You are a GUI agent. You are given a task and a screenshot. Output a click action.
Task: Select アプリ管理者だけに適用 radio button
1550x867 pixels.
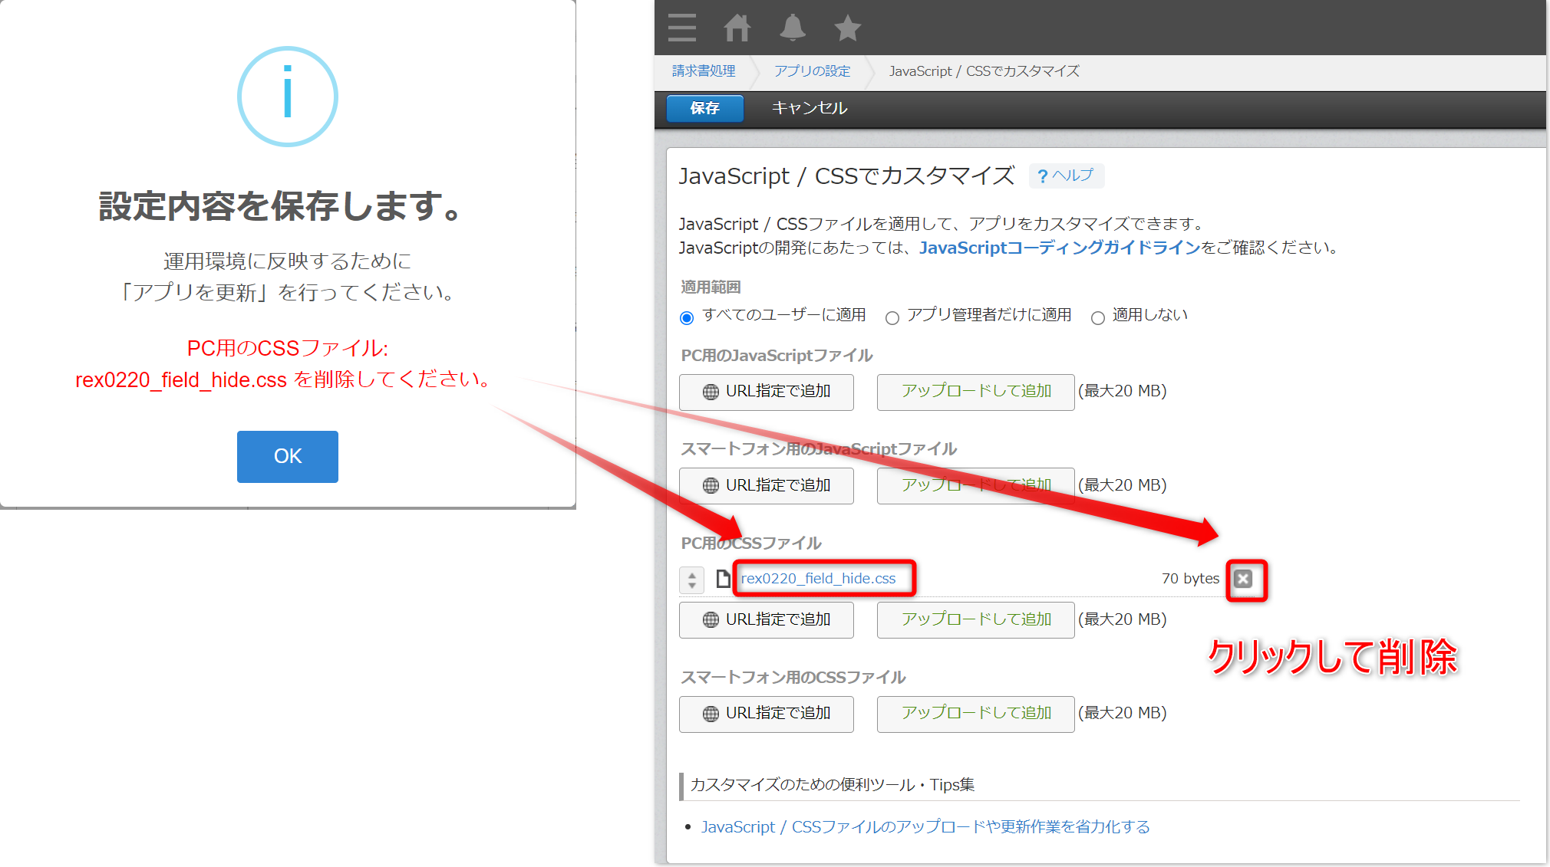pos(892,318)
